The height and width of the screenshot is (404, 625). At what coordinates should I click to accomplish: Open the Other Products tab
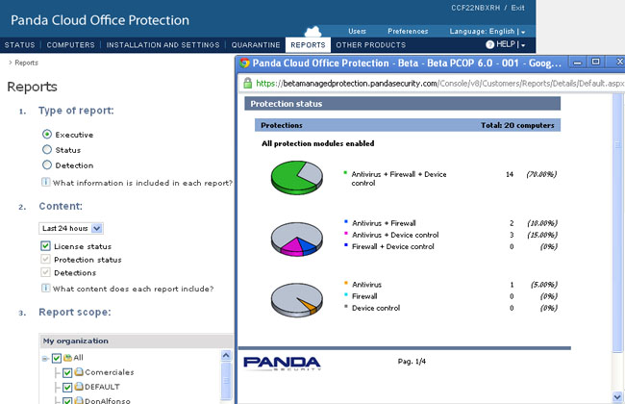(371, 45)
